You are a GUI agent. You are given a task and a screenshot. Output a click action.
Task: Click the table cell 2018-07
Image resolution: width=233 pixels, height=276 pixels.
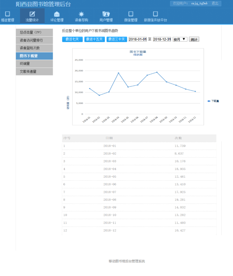(110, 192)
